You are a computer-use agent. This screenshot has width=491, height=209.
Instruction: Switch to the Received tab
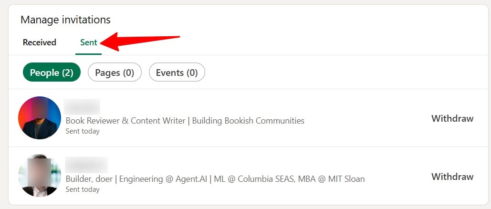[x=40, y=42]
